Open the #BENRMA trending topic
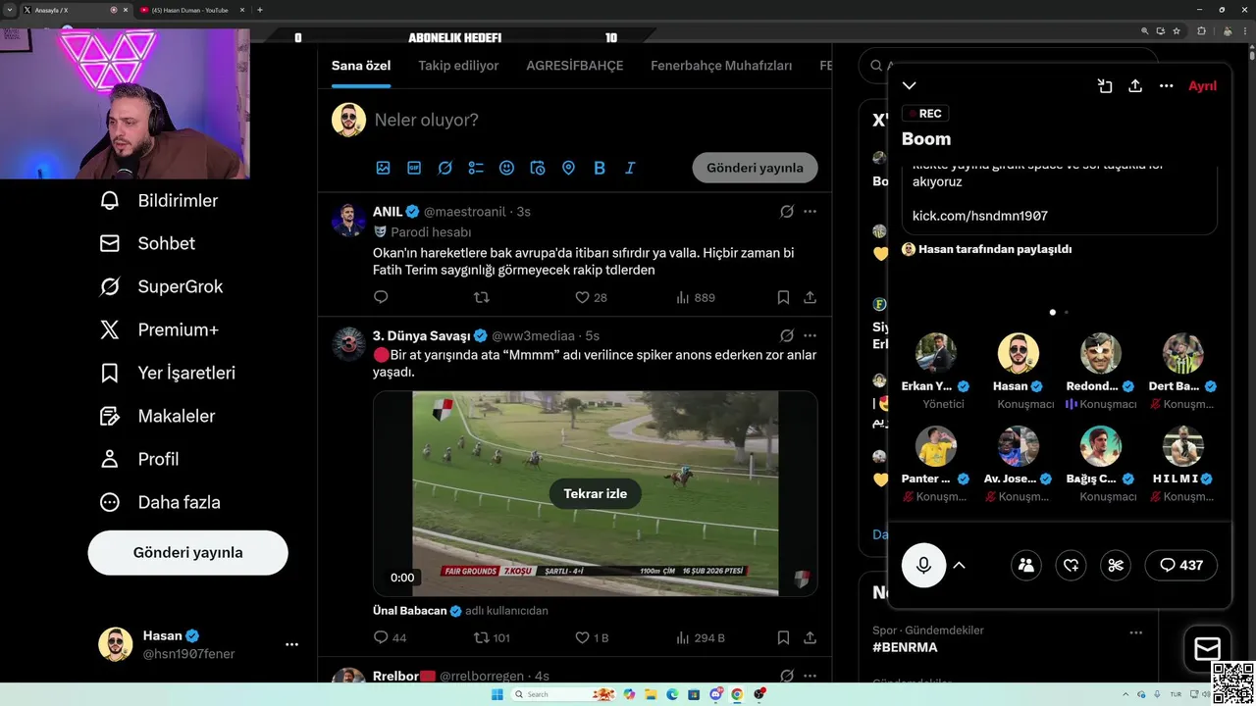The image size is (1256, 706). click(905, 647)
